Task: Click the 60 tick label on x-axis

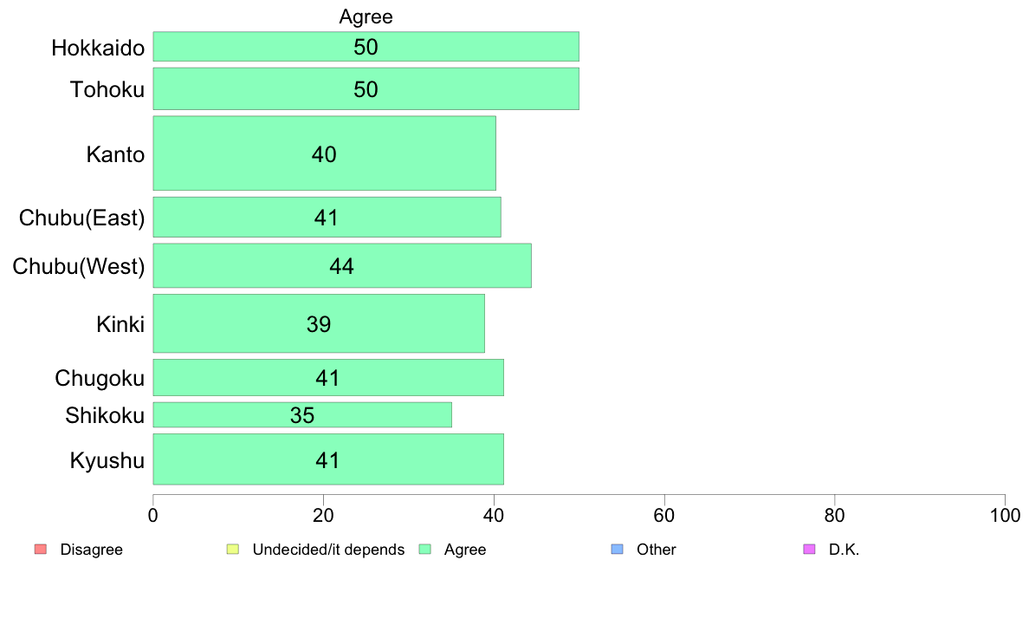Action: 664,516
